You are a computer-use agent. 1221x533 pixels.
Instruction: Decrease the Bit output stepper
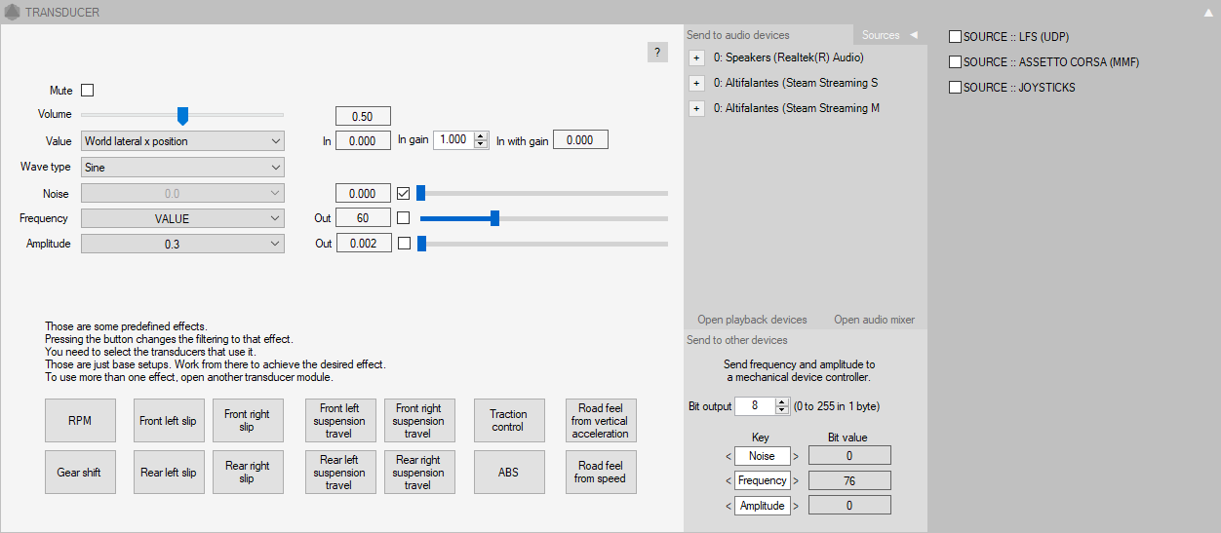[782, 410]
